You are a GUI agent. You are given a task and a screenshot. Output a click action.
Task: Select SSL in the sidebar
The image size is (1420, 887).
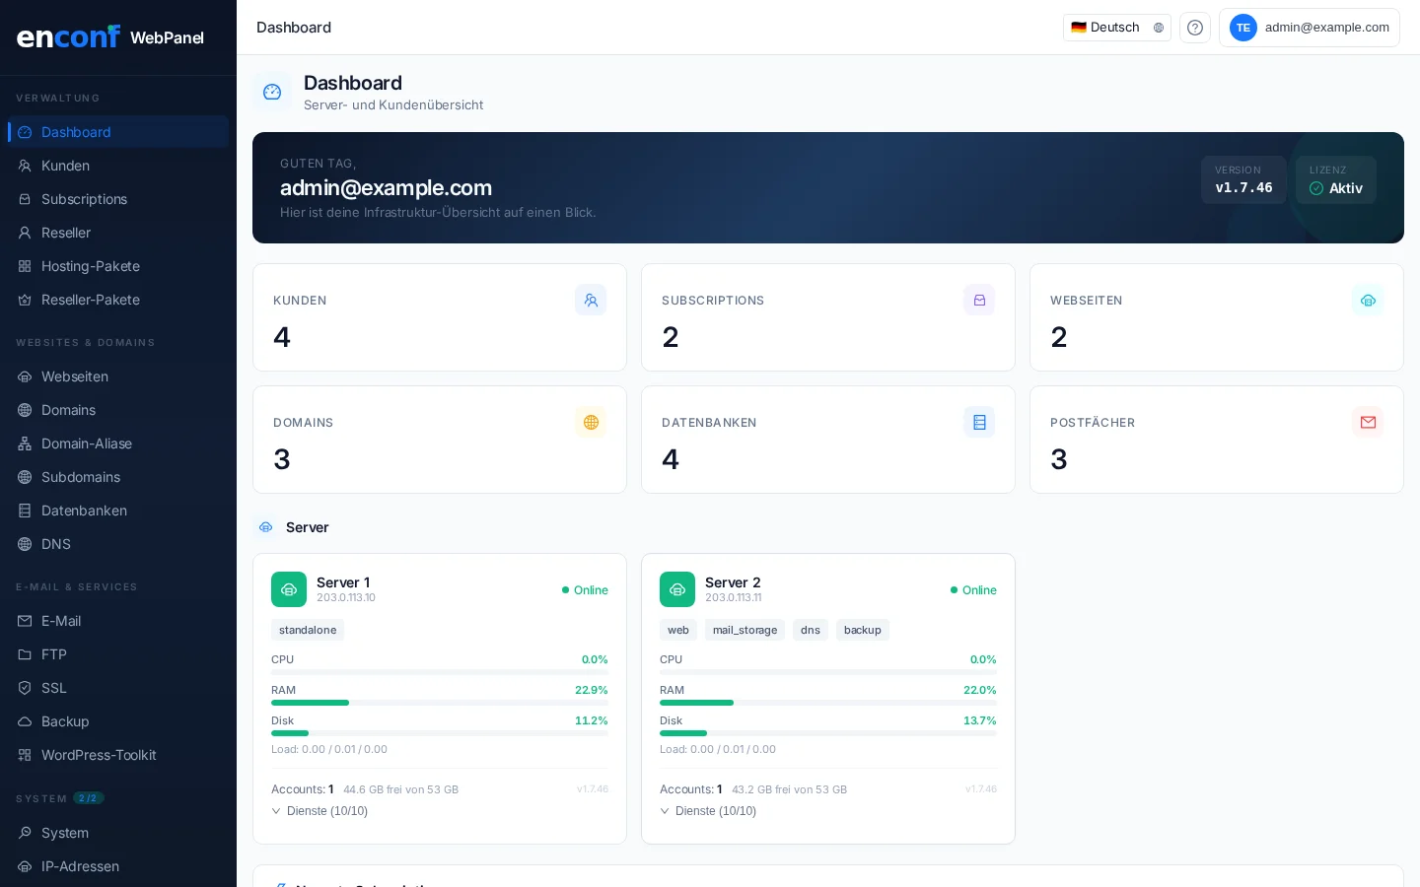point(54,688)
